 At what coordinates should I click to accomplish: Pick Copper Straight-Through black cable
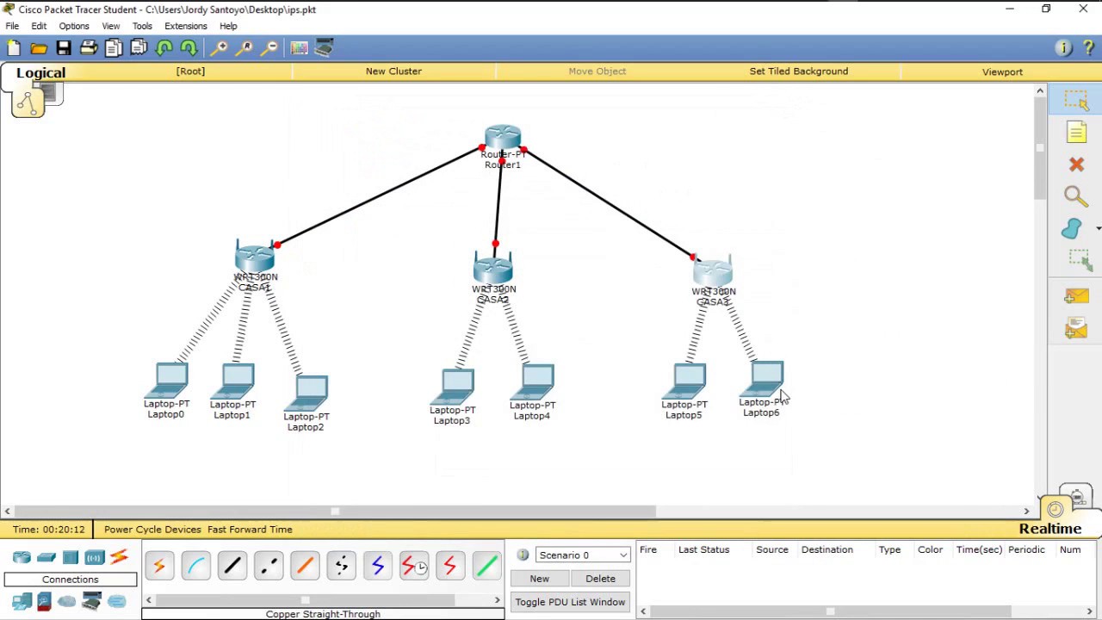coord(232,566)
